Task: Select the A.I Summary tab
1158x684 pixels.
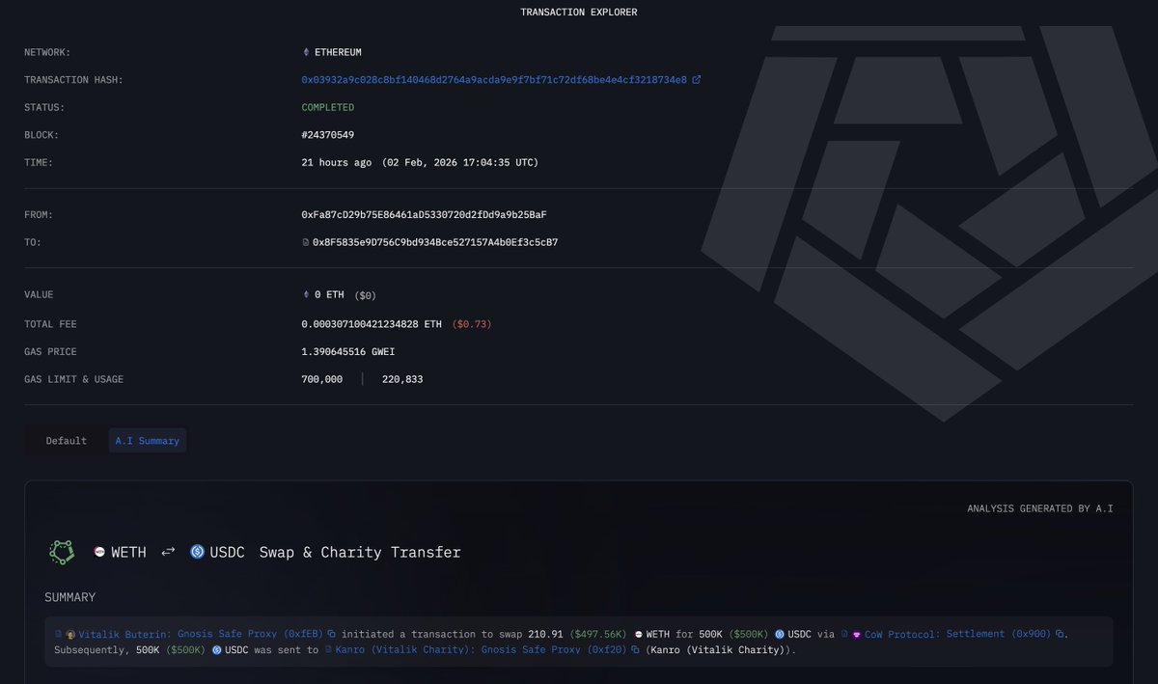Action: (147, 441)
